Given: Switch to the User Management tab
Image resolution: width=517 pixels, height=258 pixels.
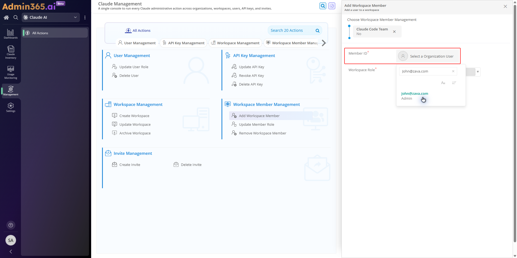Looking at the screenshot, I should point(137,43).
